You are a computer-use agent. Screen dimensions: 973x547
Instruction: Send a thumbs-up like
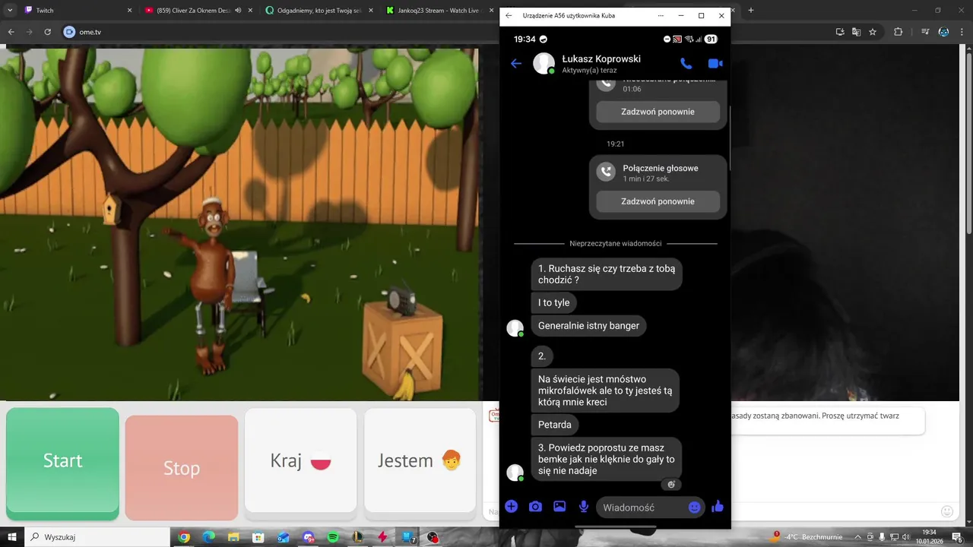tap(718, 507)
